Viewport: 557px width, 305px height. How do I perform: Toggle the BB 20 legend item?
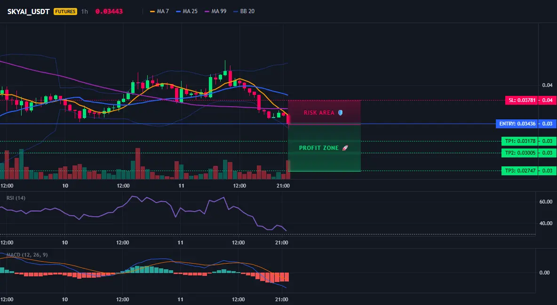(x=244, y=11)
